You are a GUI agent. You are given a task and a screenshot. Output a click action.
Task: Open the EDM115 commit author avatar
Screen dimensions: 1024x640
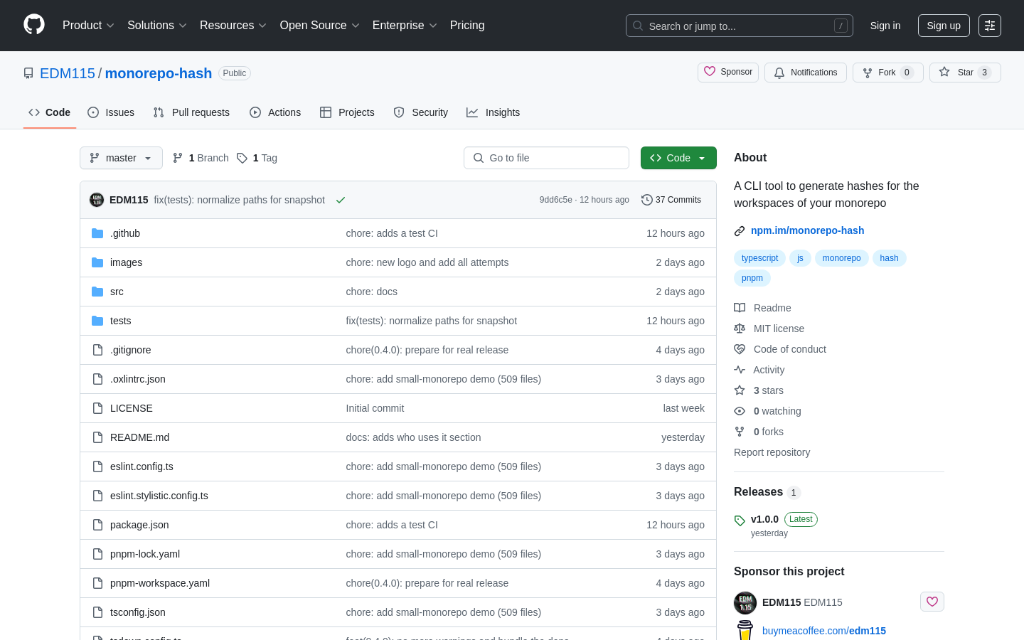(97, 200)
